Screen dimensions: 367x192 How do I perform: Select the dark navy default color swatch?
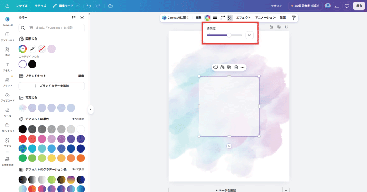81,148
